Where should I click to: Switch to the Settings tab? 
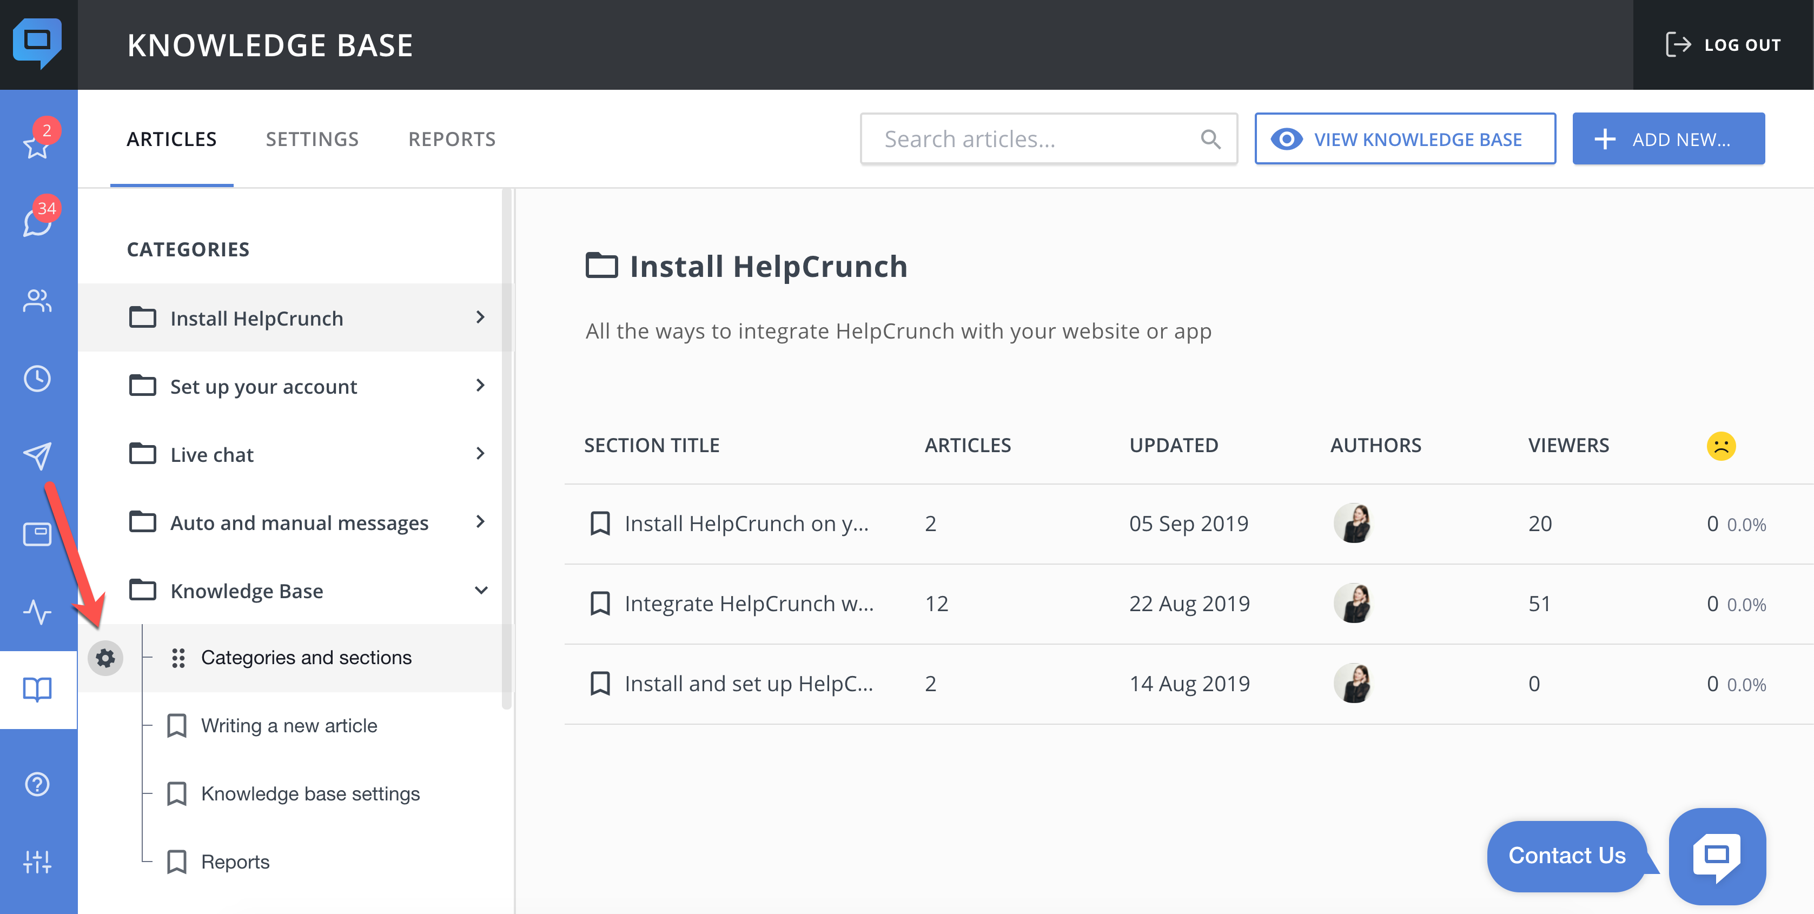point(312,140)
